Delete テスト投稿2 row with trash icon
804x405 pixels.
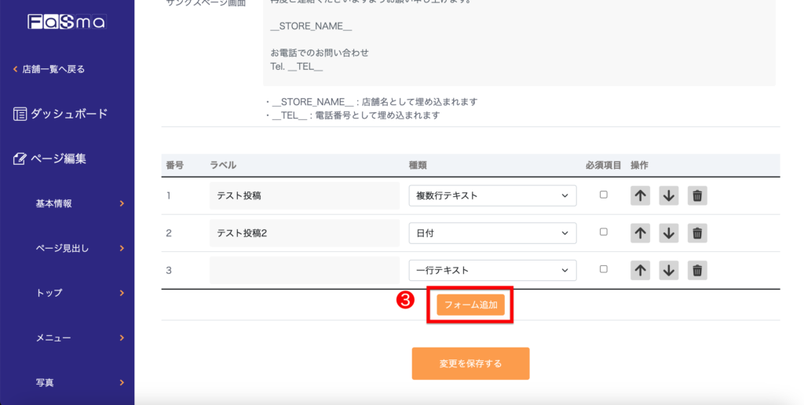pyautogui.click(x=696, y=233)
